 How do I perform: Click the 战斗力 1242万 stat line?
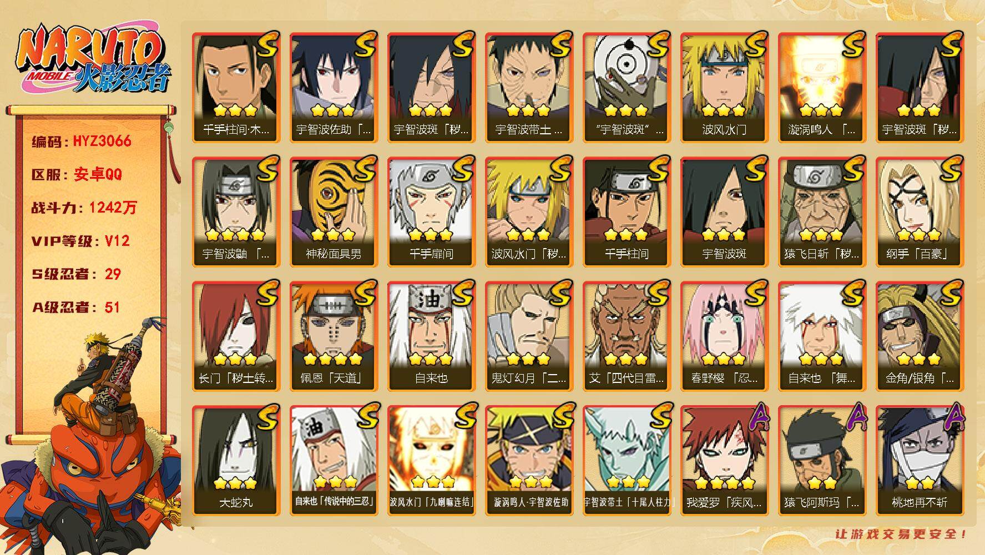click(x=84, y=208)
